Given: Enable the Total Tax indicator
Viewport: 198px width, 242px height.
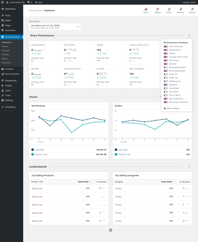Looking at the screenshot, I should (x=166, y=74).
